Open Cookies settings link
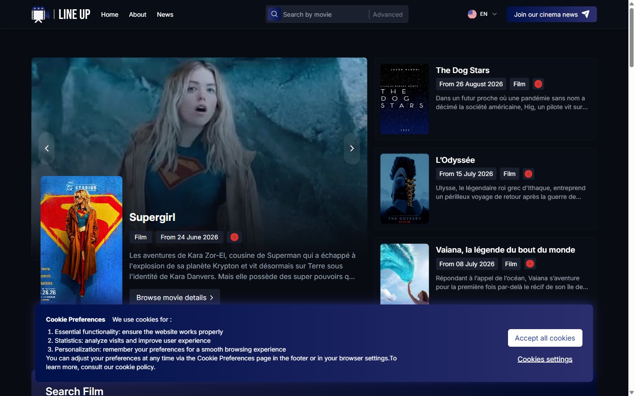 click(545, 359)
